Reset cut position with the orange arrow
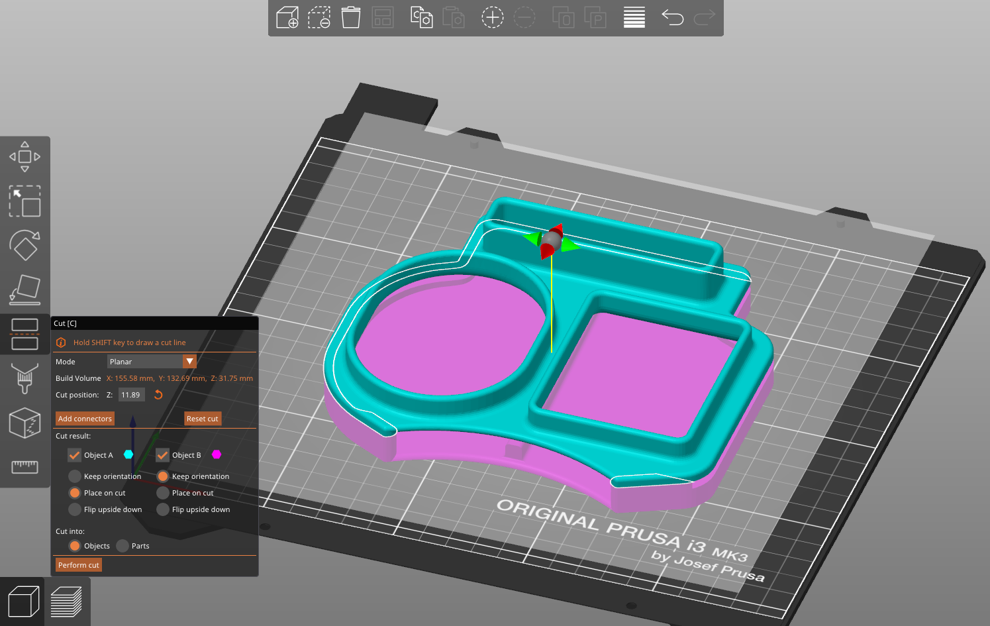 coord(158,395)
